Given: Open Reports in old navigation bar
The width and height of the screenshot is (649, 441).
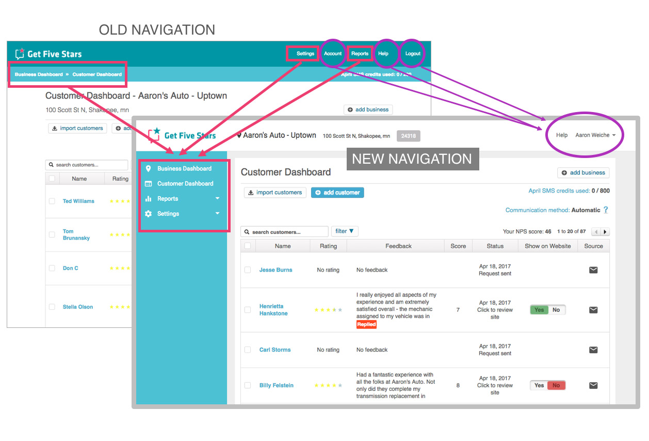Looking at the screenshot, I should (360, 54).
